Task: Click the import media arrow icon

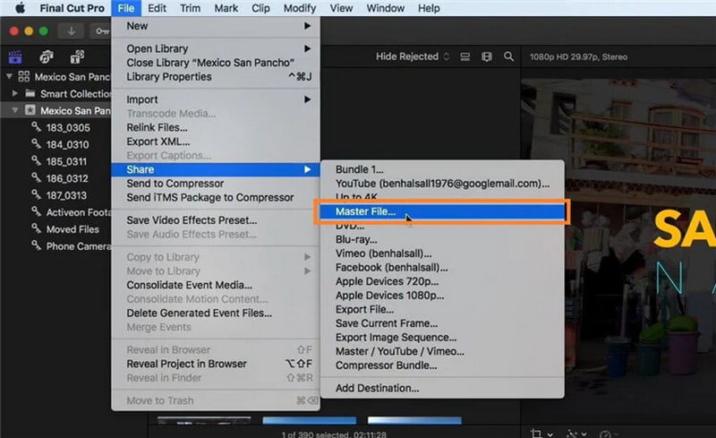Action: point(72,31)
